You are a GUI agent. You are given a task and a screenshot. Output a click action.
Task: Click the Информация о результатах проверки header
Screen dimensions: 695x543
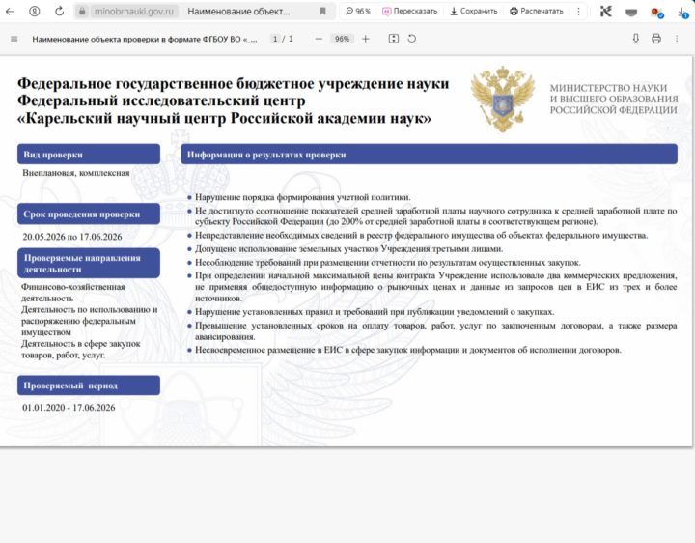coord(429,154)
